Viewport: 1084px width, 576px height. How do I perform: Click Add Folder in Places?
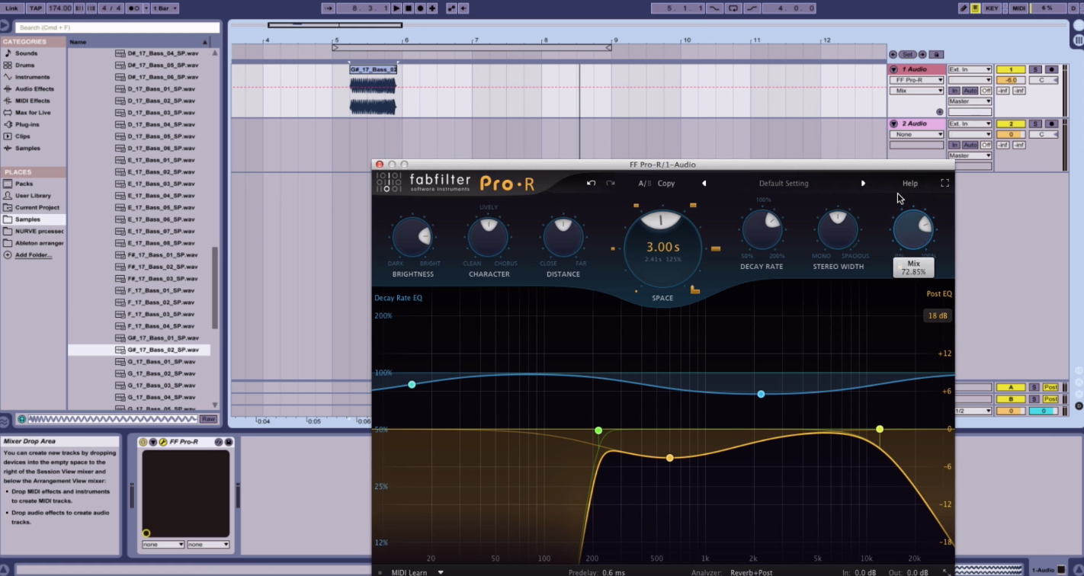click(x=33, y=255)
